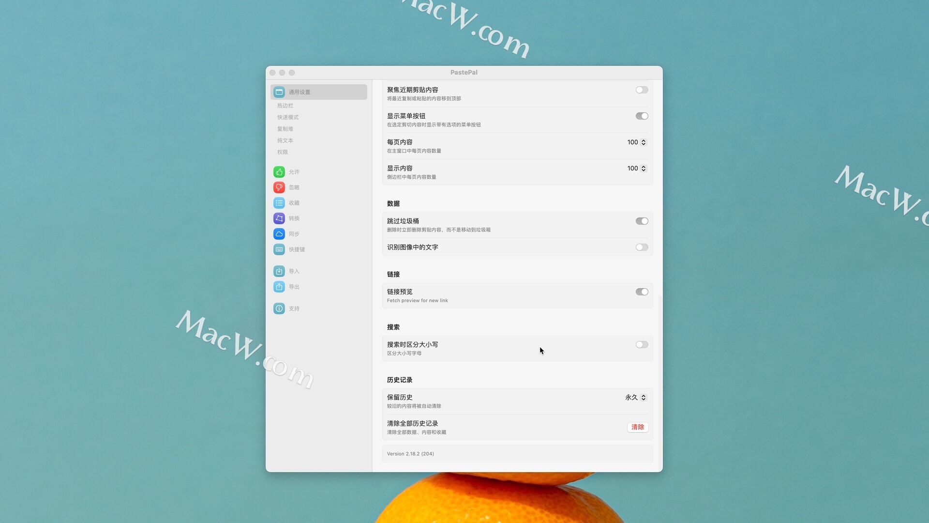
Task: Turn off 显示菜单按钮 switch
Action: (x=642, y=116)
